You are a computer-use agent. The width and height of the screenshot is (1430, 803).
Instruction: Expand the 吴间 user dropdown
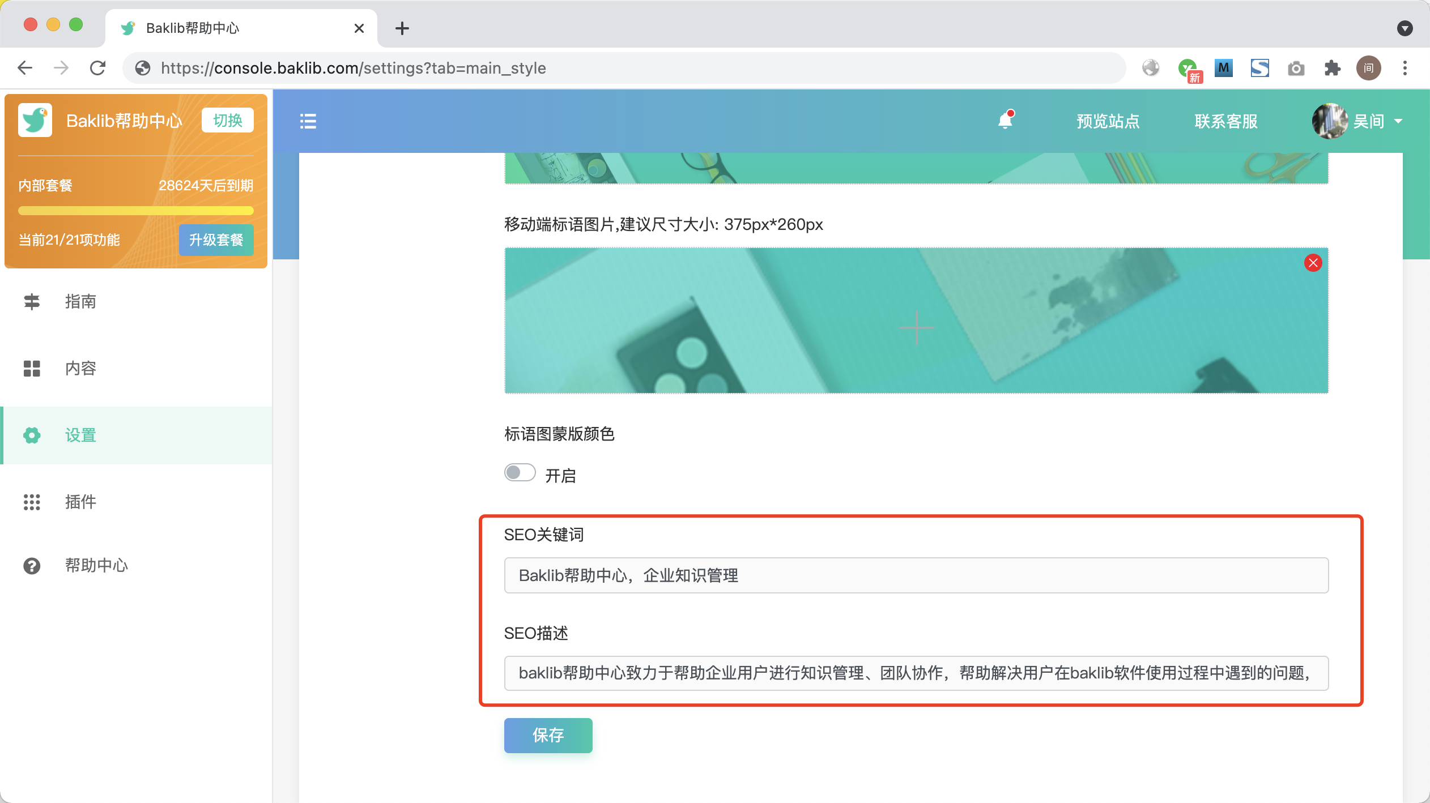point(1398,121)
